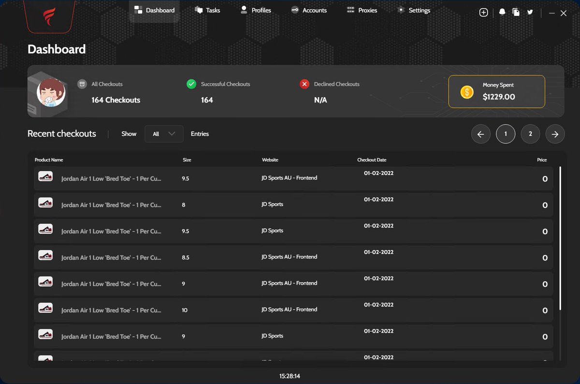The width and height of the screenshot is (580, 384).
Task: Click first Jordan Air 1 shoe thumbnail
Action: [45, 177]
